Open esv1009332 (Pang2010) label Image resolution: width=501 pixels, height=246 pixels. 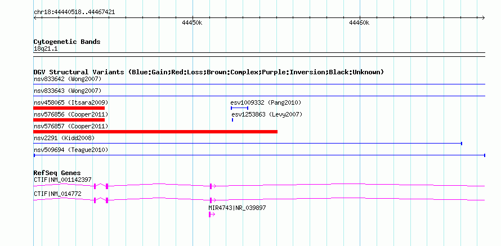tap(266, 102)
